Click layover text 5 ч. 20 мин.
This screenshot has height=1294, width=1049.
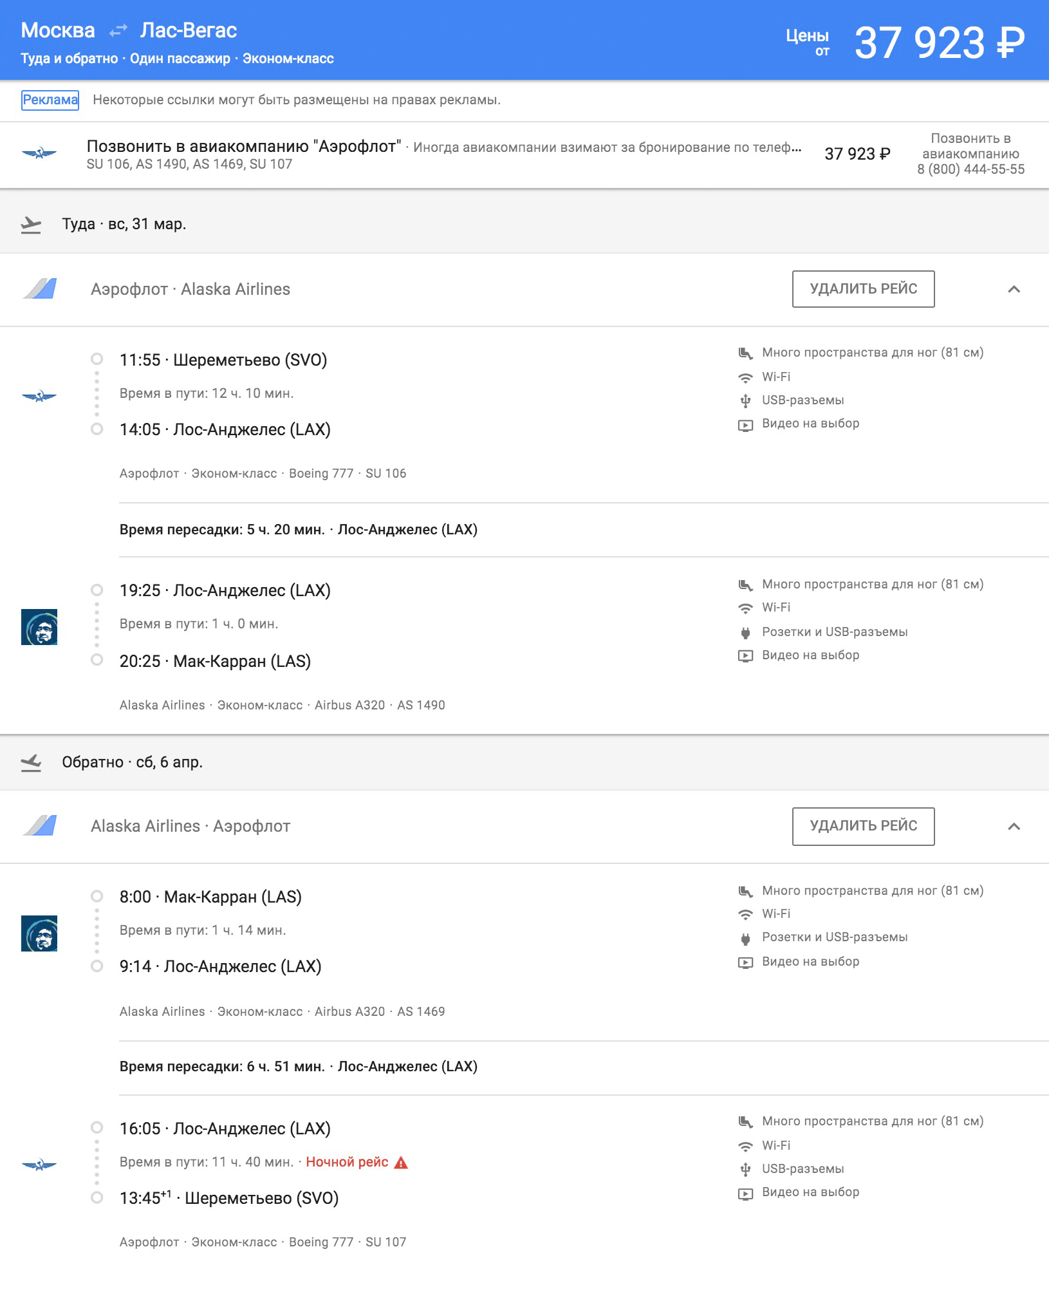(x=286, y=530)
